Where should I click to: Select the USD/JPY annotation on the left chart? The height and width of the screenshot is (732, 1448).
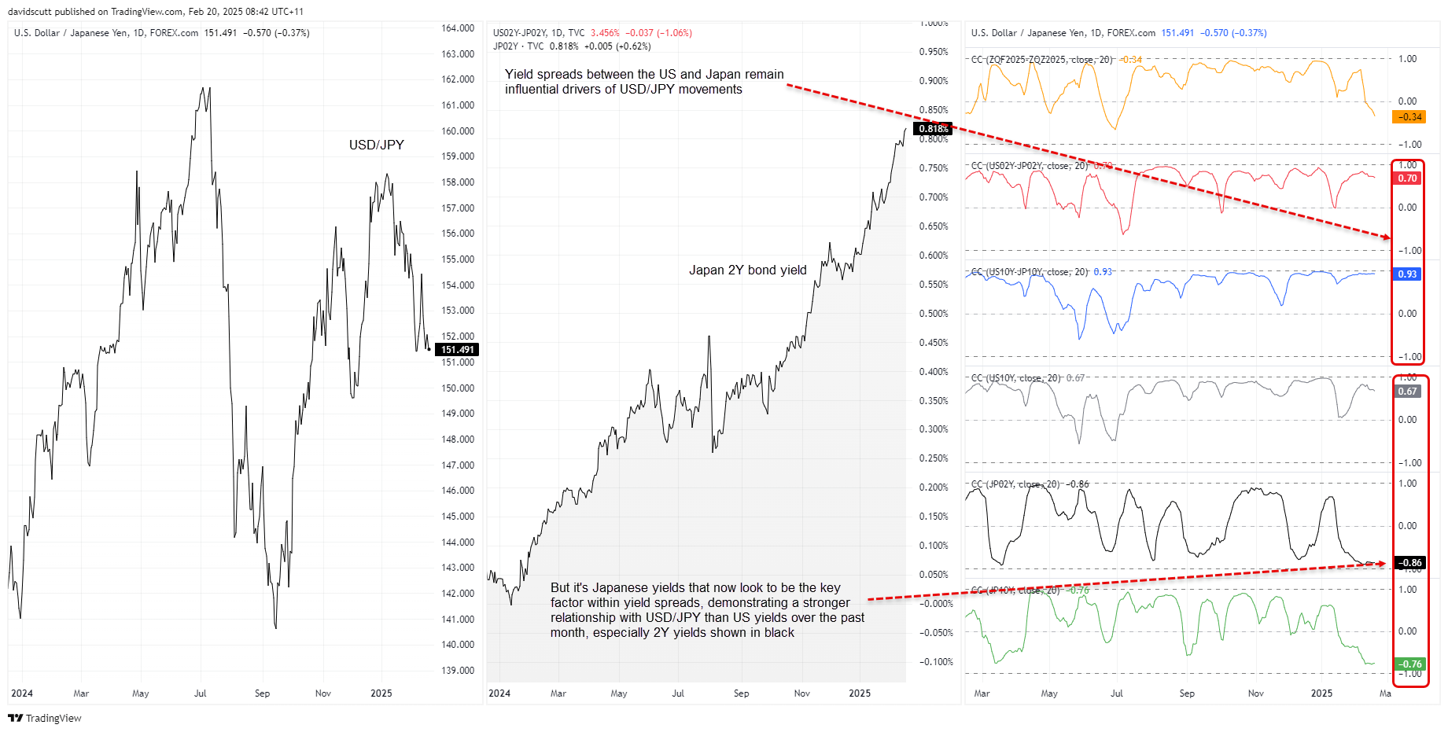click(x=377, y=145)
